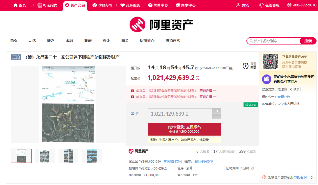Click the listing title 永昌系三十一家公司
This screenshot has height=185, width=318.
(x=73, y=57)
